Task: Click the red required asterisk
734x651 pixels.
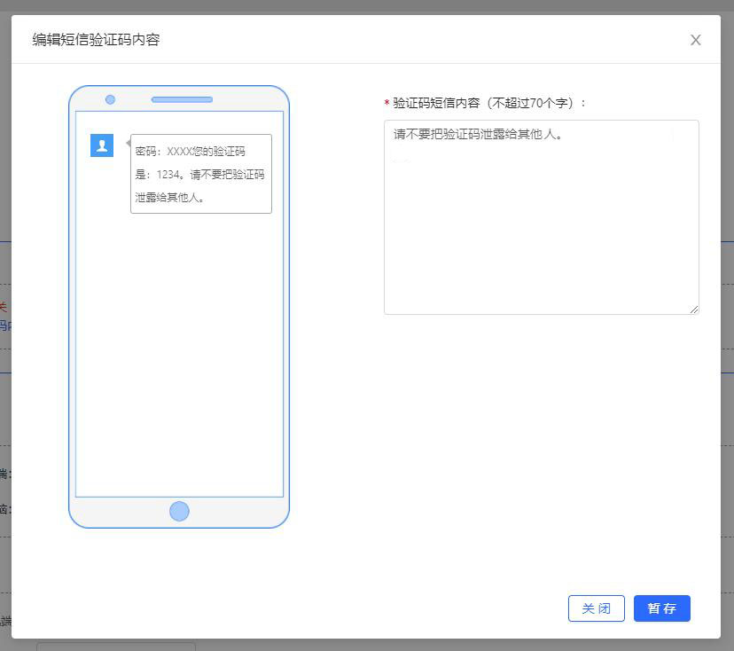Action: [387, 104]
